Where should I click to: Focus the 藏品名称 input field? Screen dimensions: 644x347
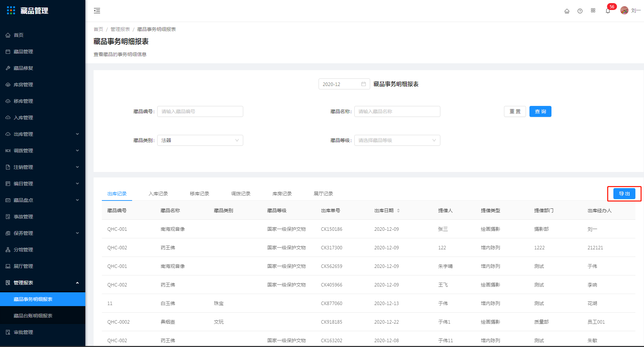pyautogui.click(x=397, y=111)
